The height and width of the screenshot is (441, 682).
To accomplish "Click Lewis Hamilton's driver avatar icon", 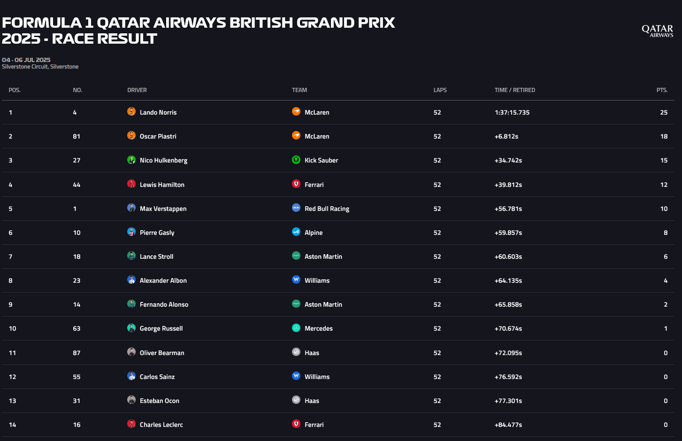I will coord(131,184).
